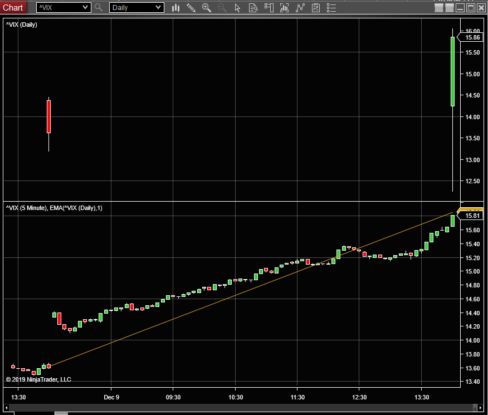Click the '12:30' time axis label
The height and width of the screenshot is (415, 488).
point(359,397)
